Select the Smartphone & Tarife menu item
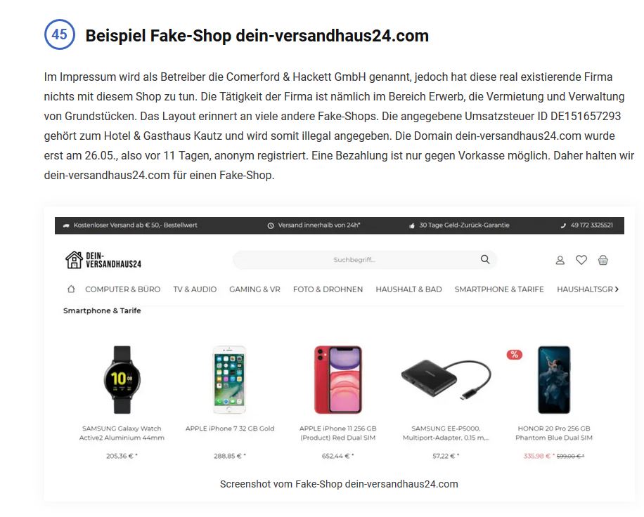 point(499,289)
